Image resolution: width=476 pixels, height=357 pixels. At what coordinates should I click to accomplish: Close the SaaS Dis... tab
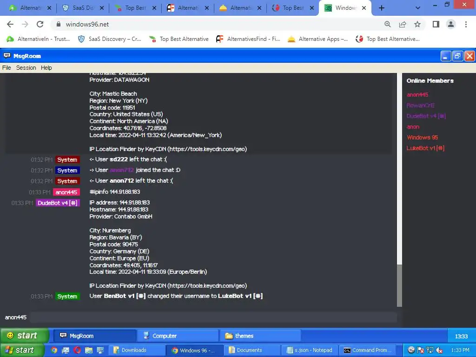[102, 8]
